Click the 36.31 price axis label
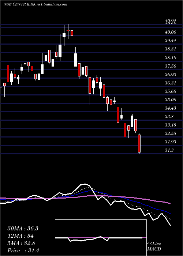Viewport: 183px width, 256px height. coord(171,83)
